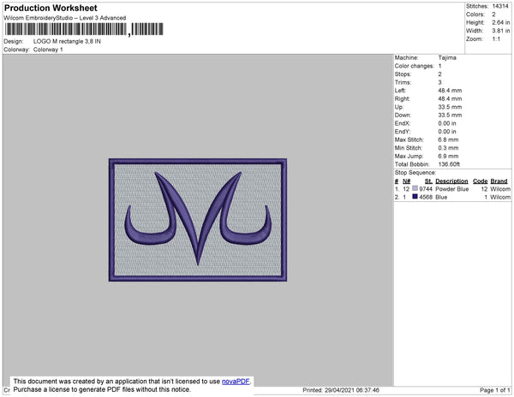Click the embroidered M logo preview
514x397 pixels.
(198, 220)
